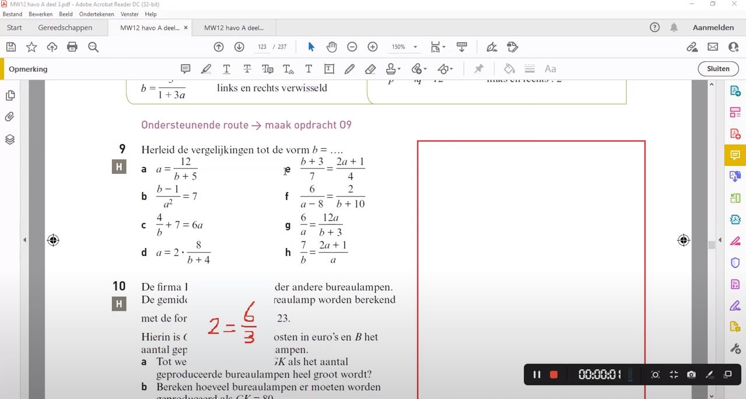746x399 pixels.
Task: Open the stamp dropdown in comment toolbar
Action: pyautogui.click(x=393, y=69)
